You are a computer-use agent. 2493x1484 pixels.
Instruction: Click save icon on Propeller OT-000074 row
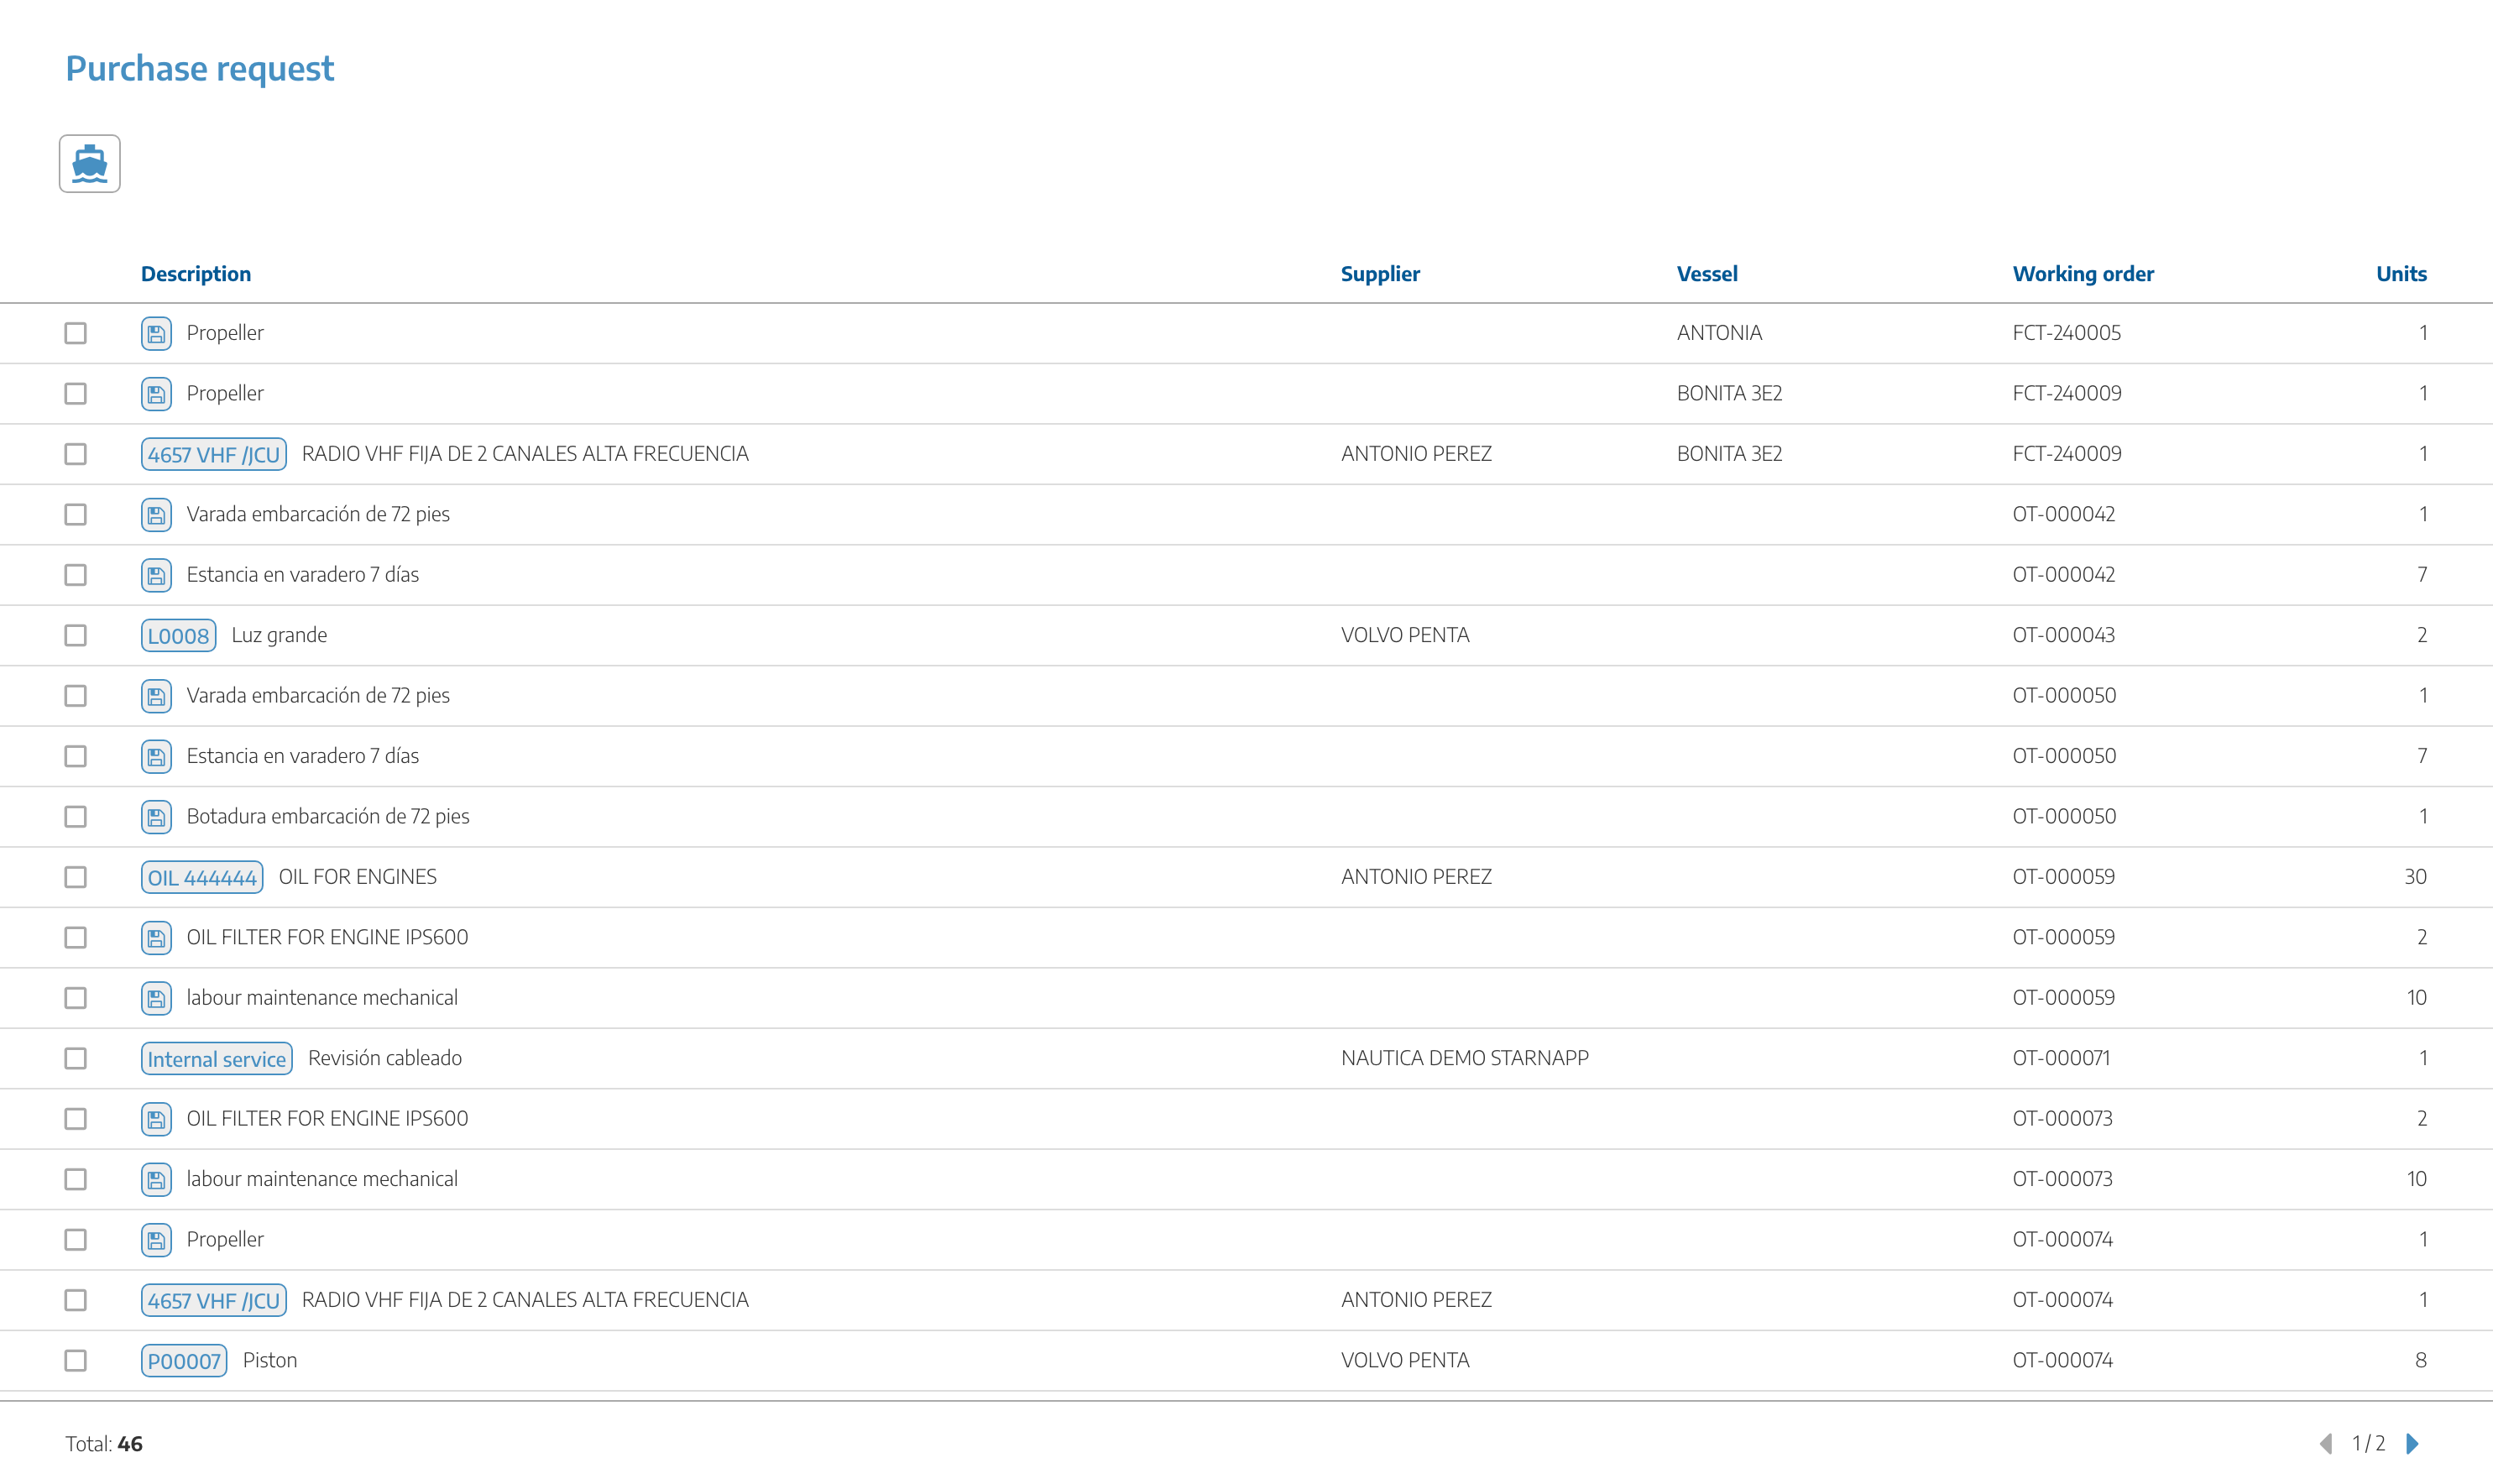[x=156, y=1240]
